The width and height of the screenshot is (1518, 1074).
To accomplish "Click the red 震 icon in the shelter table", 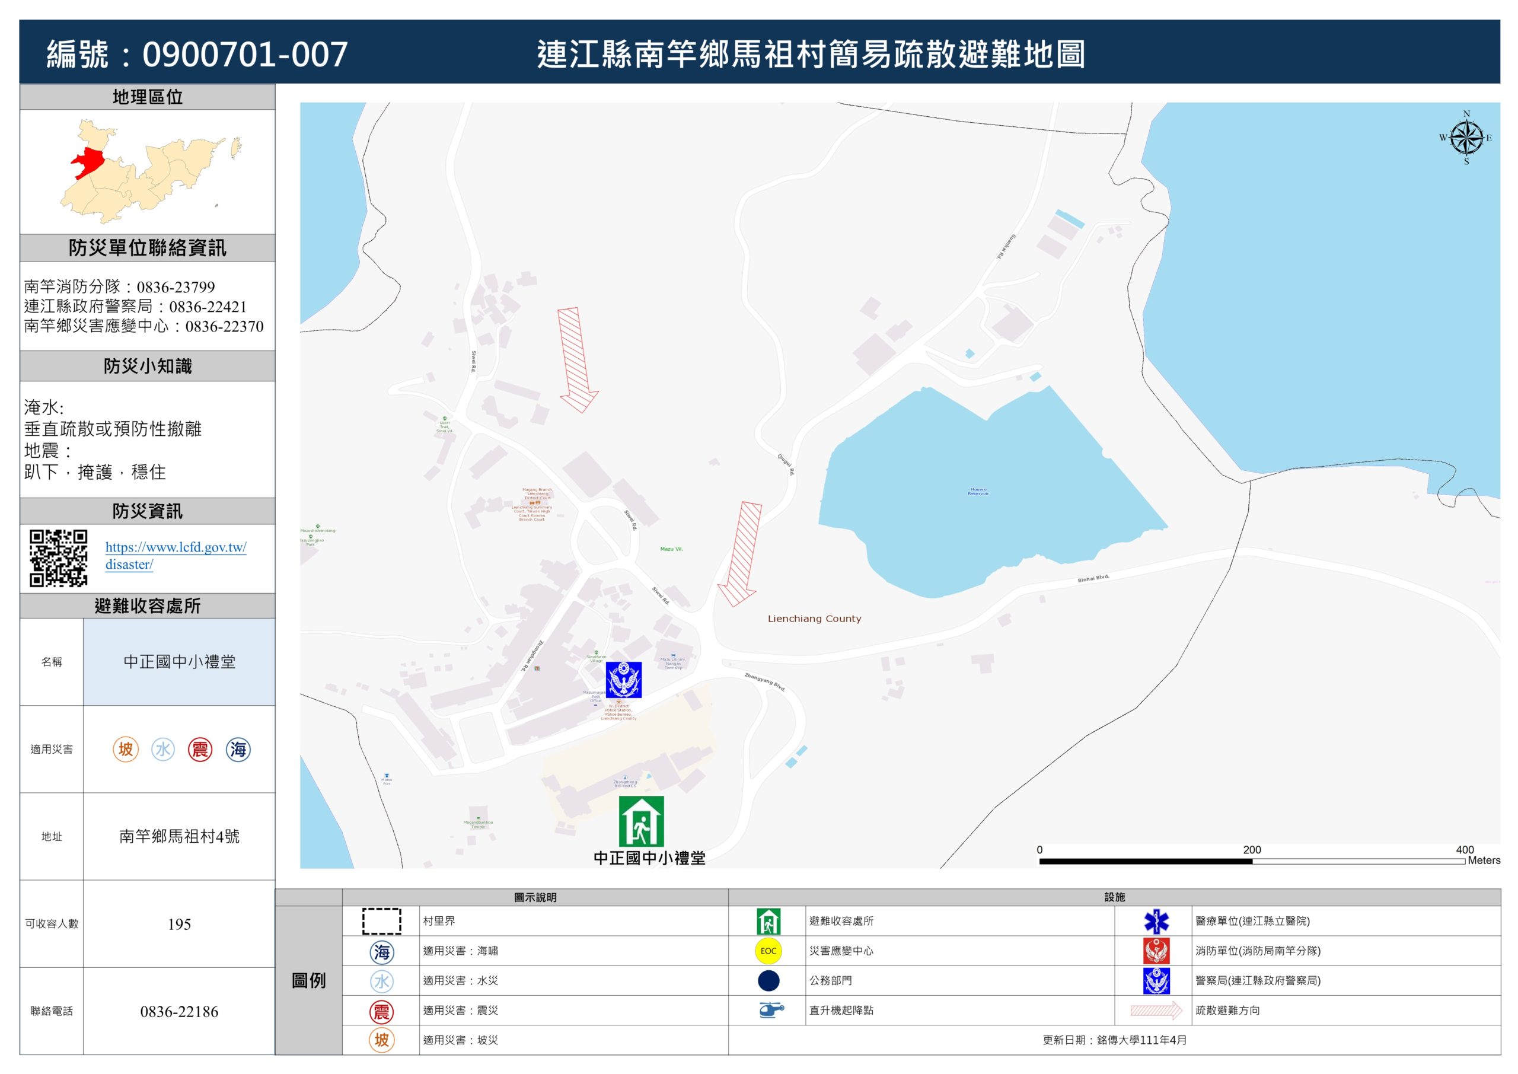I will (200, 749).
